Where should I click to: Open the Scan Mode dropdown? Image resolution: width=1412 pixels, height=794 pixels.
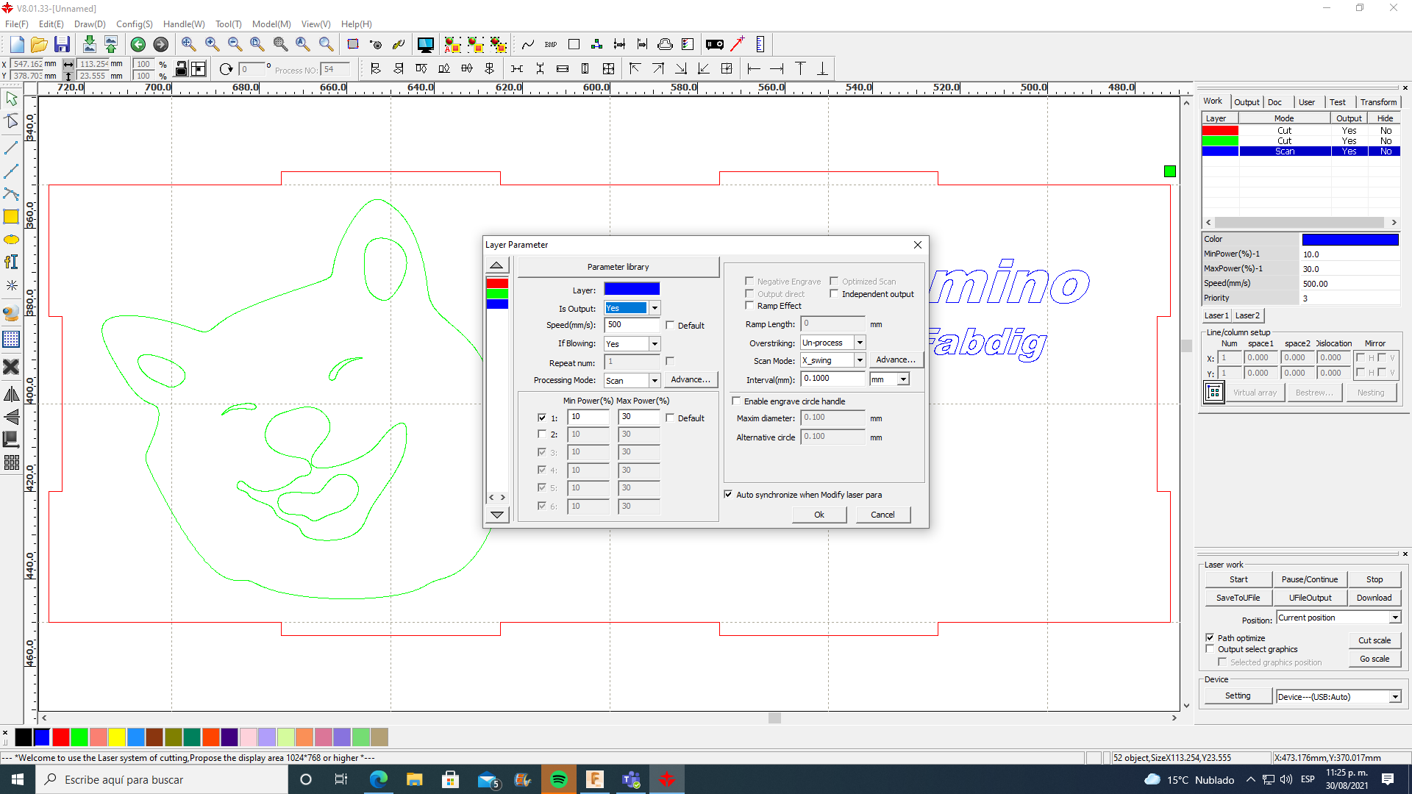coord(859,360)
